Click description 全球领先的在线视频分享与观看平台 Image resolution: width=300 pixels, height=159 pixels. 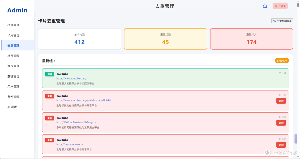tap(77, 105)
